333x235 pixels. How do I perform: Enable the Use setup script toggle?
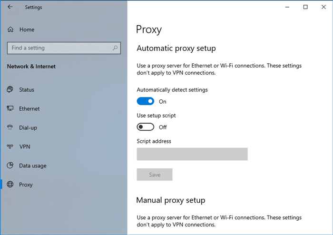pyautogui.click(x=146, y=127)
